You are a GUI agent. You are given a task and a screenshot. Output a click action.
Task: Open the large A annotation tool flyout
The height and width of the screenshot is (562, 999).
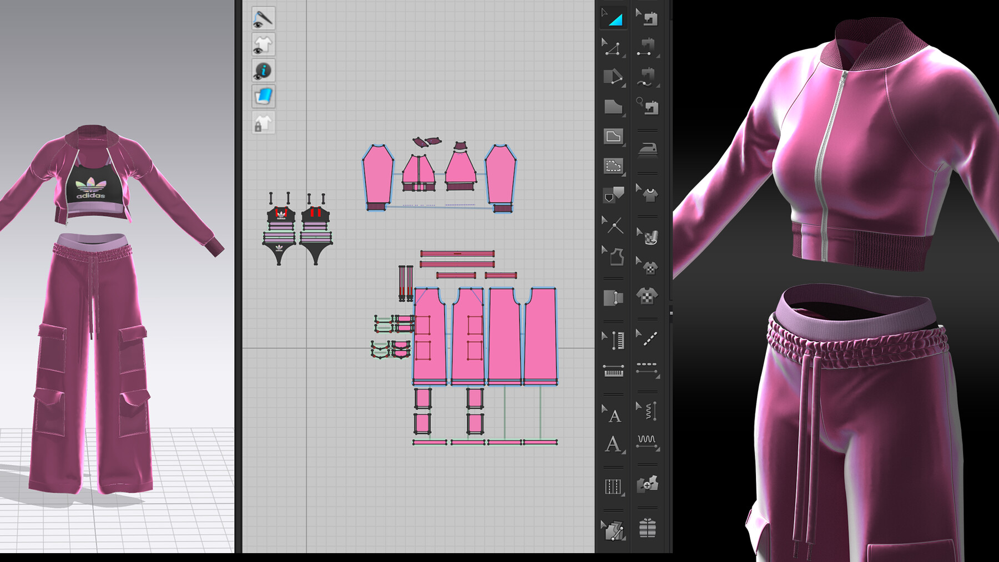coord(623,452)
